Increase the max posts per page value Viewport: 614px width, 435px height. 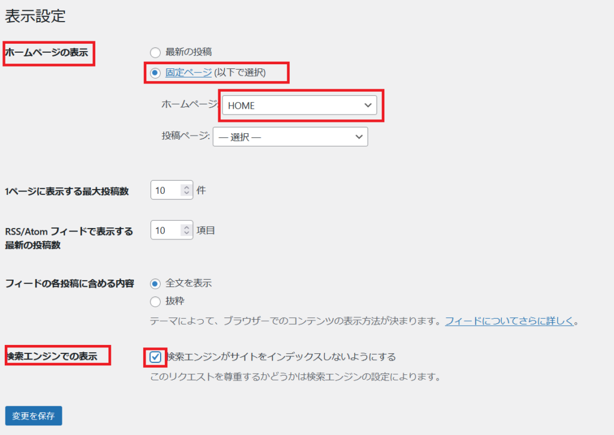point(186,187)
